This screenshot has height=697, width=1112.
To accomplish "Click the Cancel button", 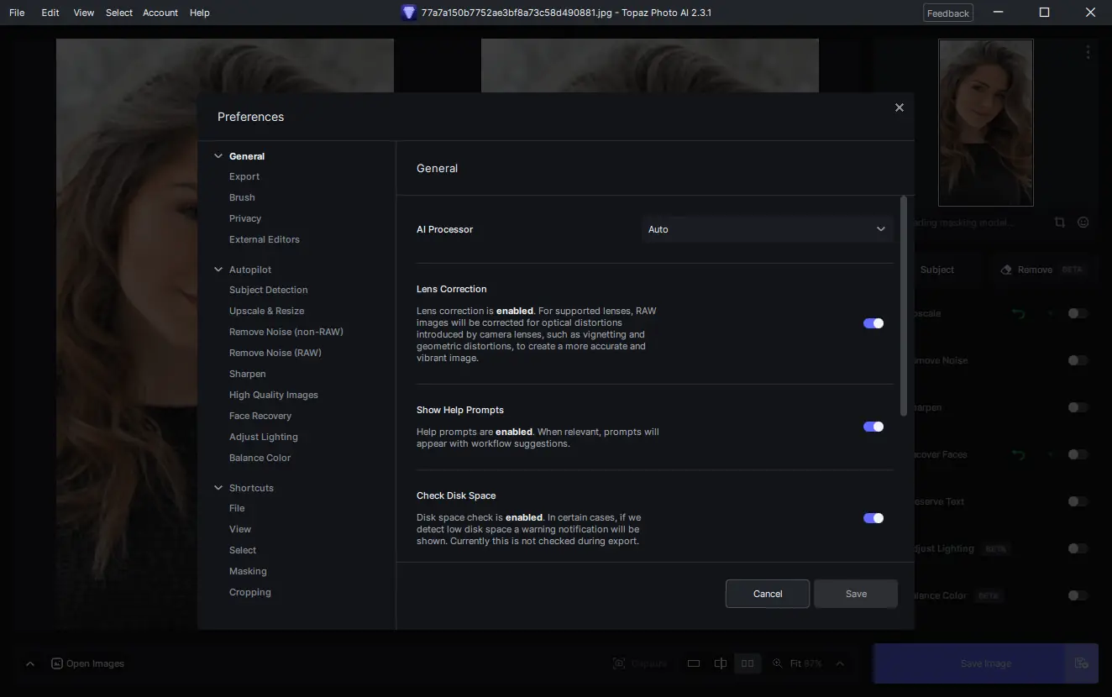I will click(x=768, y=594).
